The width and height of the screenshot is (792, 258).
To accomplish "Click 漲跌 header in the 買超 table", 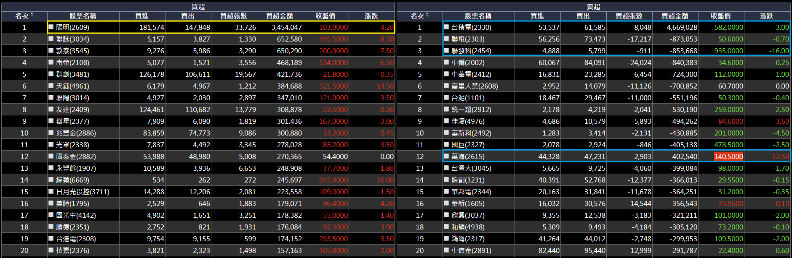I will [371, 16].
